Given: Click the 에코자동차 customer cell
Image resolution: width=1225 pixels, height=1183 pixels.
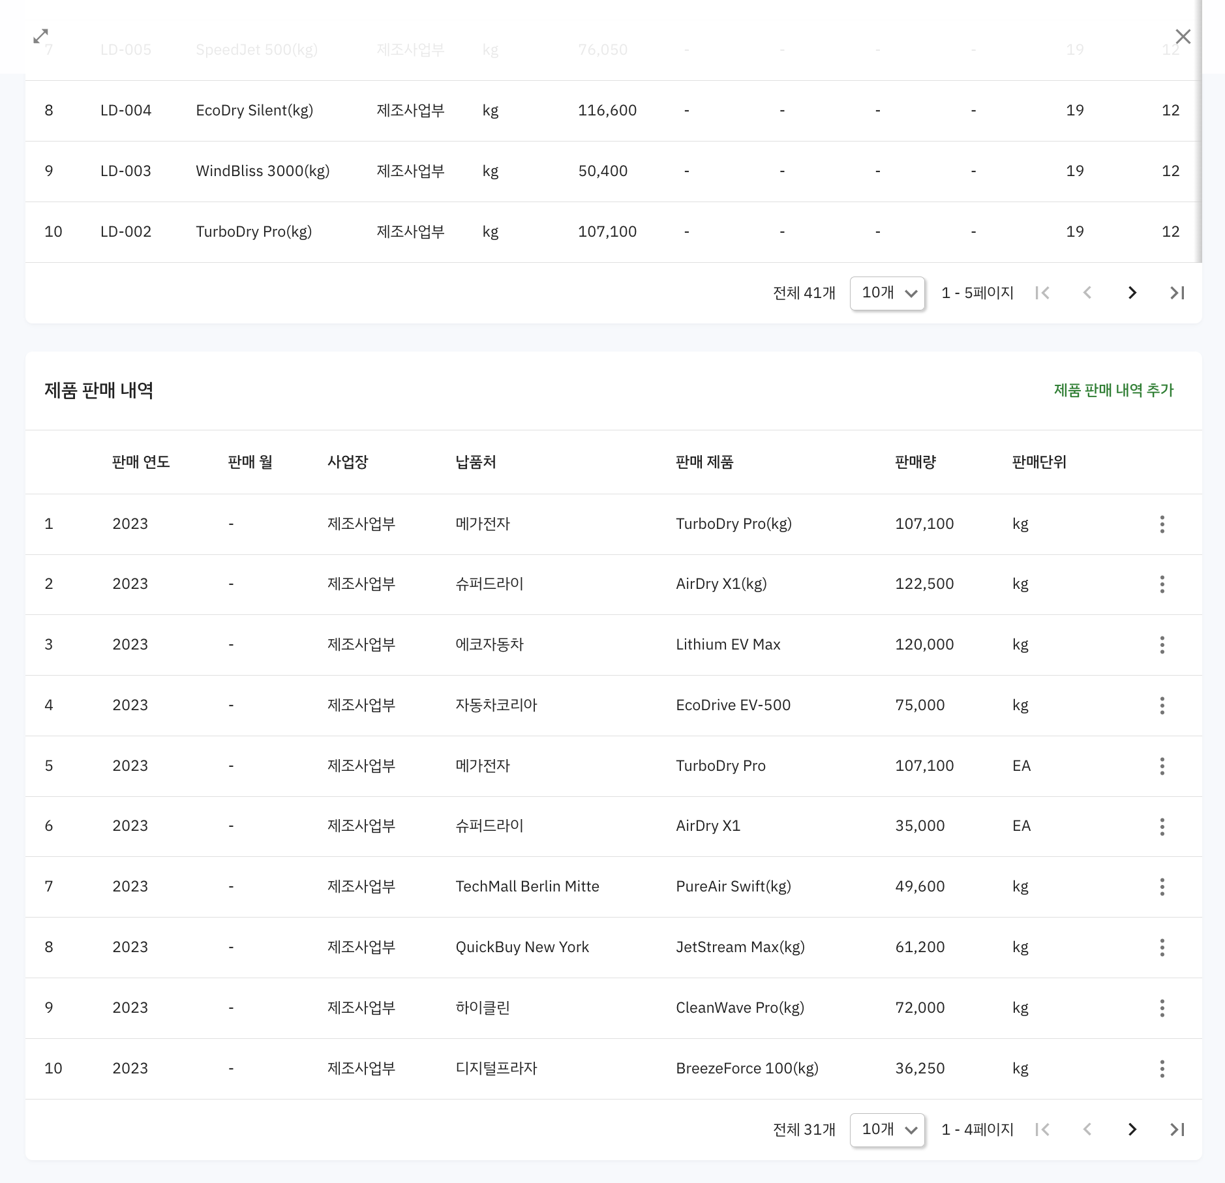Looking at the screenshot, I should (489, 644).
